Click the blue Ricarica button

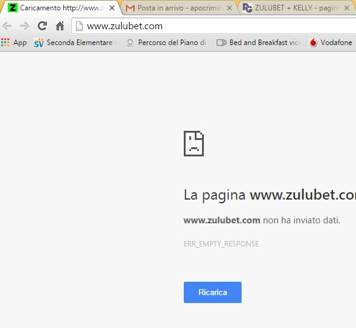(x=212, y=292)
